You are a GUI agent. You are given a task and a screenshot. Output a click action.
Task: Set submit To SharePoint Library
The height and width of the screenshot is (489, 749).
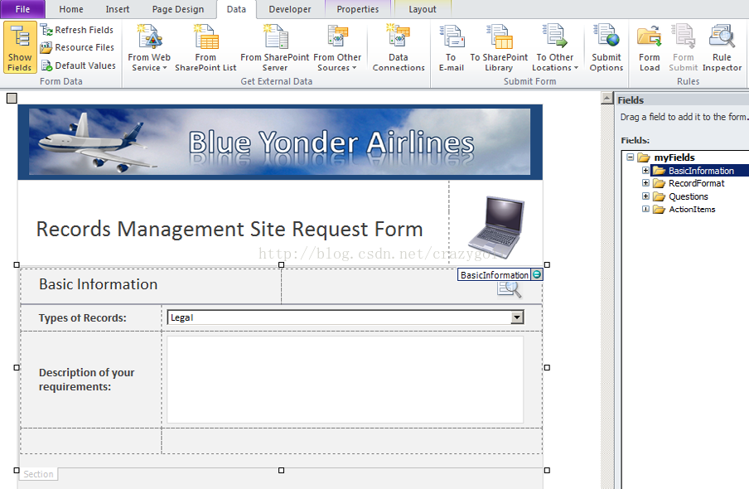[499, 48]
